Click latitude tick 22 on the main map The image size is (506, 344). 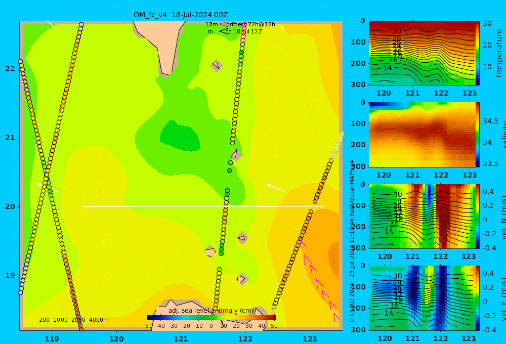10,69
